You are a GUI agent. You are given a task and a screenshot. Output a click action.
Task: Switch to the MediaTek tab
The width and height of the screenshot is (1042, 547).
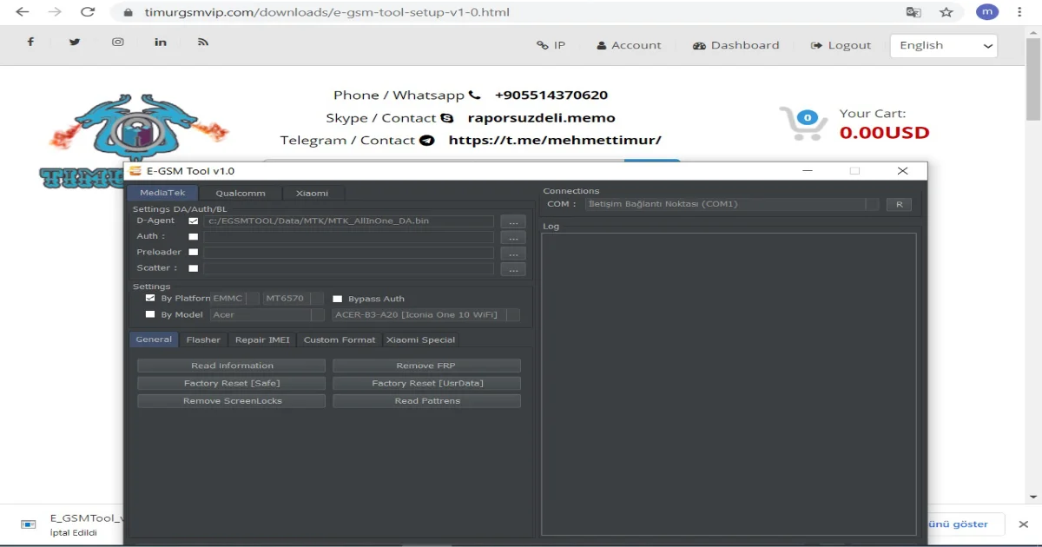162,193
